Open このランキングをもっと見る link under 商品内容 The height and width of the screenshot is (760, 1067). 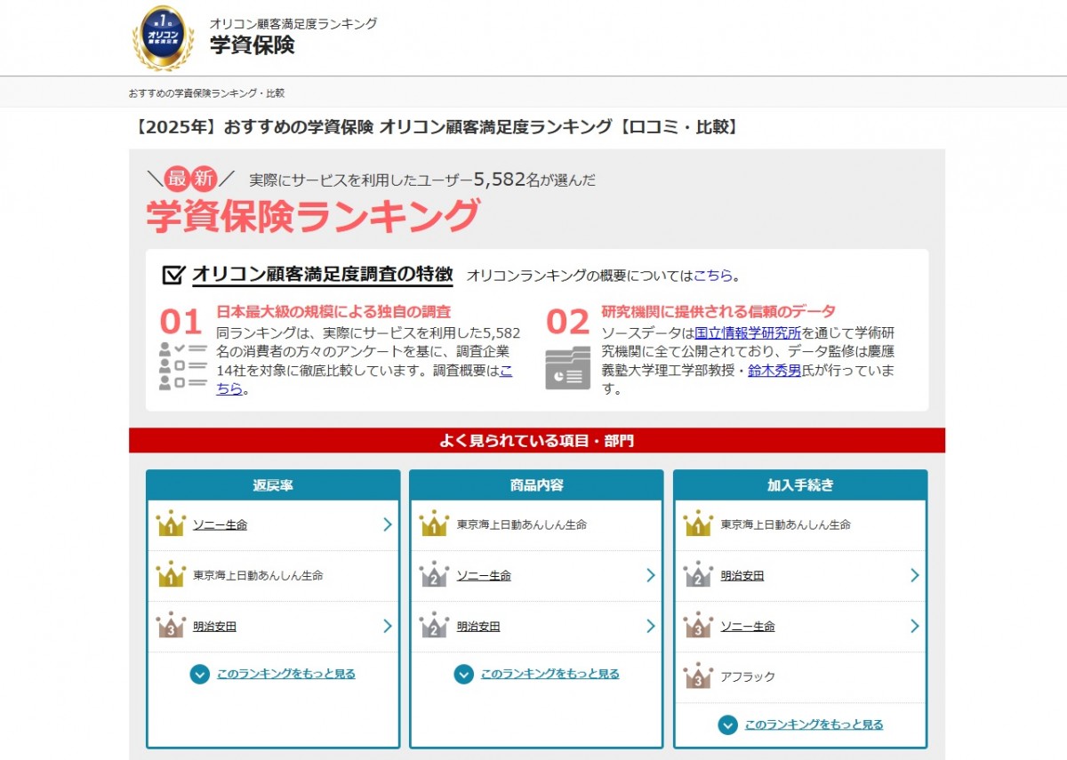(550, 674)
